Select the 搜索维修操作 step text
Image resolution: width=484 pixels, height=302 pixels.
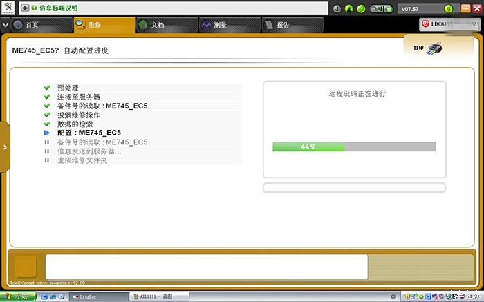[79, 115]
